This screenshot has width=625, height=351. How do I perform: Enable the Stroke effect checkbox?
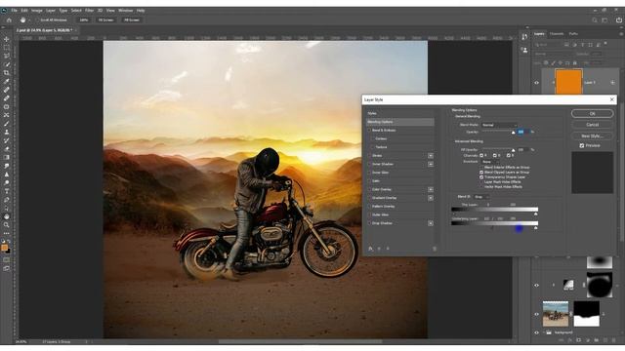click(369, 156)
